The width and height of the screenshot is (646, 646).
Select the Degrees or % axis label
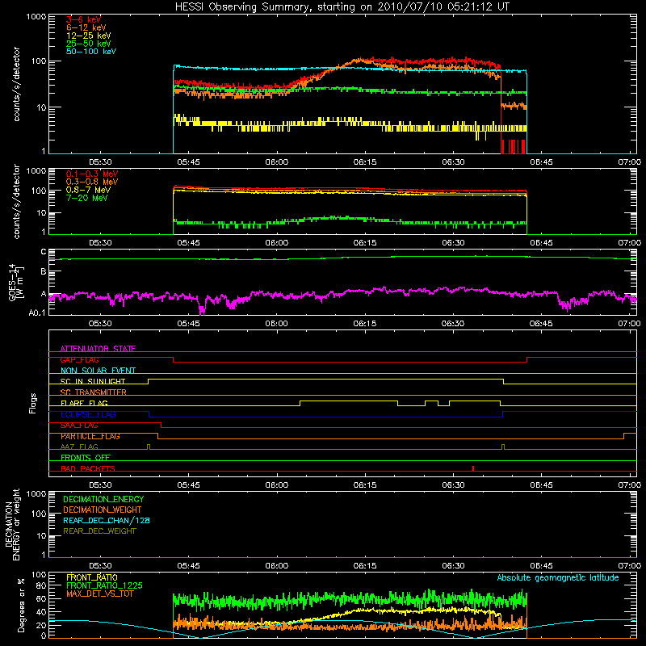[21, 605]
